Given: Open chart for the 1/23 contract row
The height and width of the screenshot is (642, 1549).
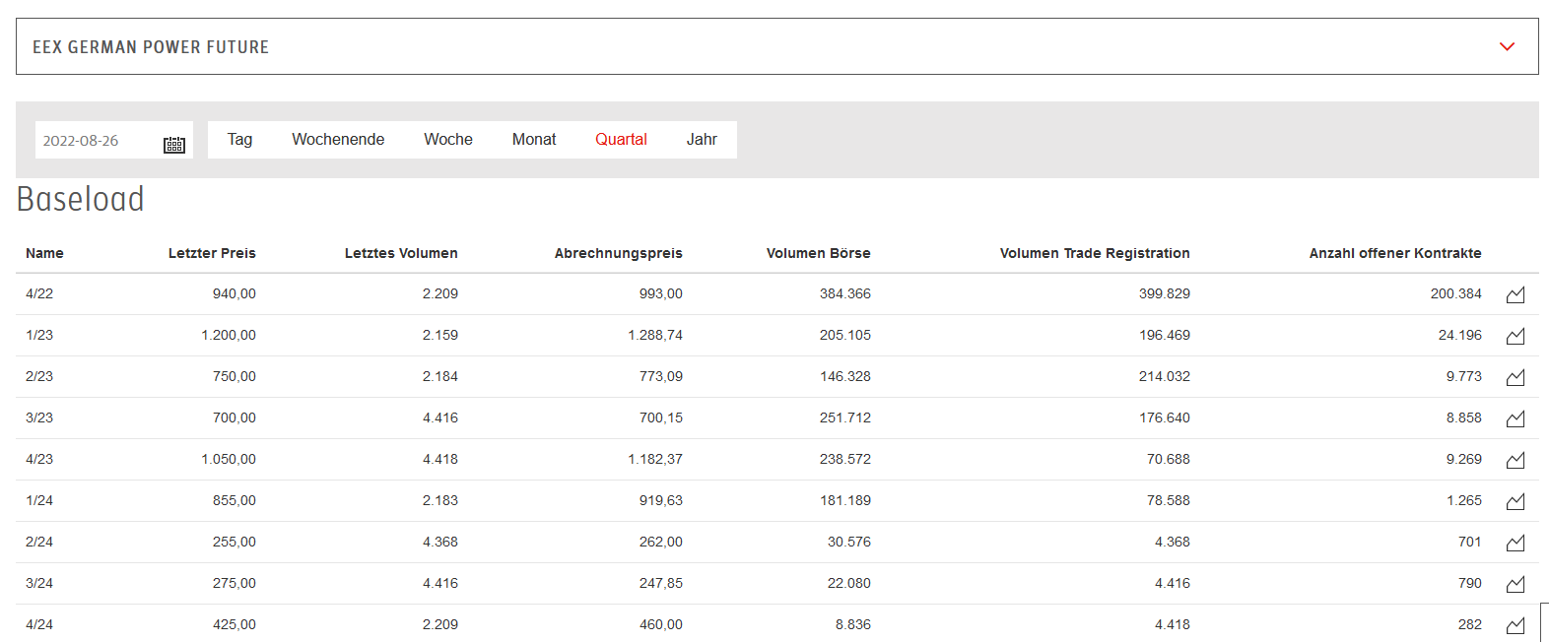Looking at the screenshot, I should 1515,336.
